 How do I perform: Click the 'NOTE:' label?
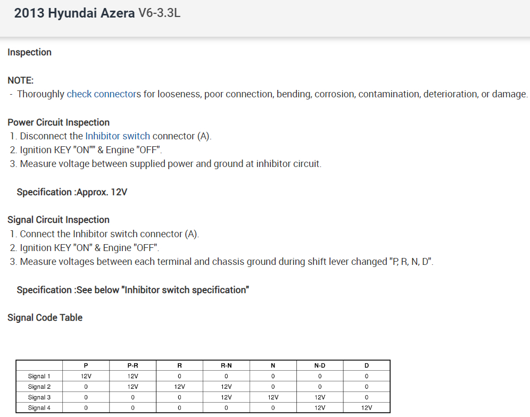click(21, 80)
